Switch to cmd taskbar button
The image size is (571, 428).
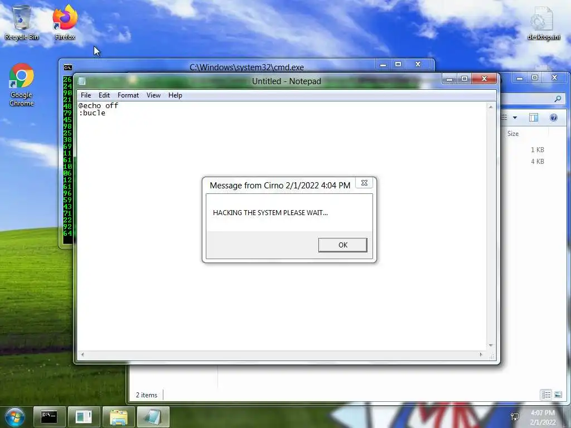pyautogui.click(x=49, y=417)
